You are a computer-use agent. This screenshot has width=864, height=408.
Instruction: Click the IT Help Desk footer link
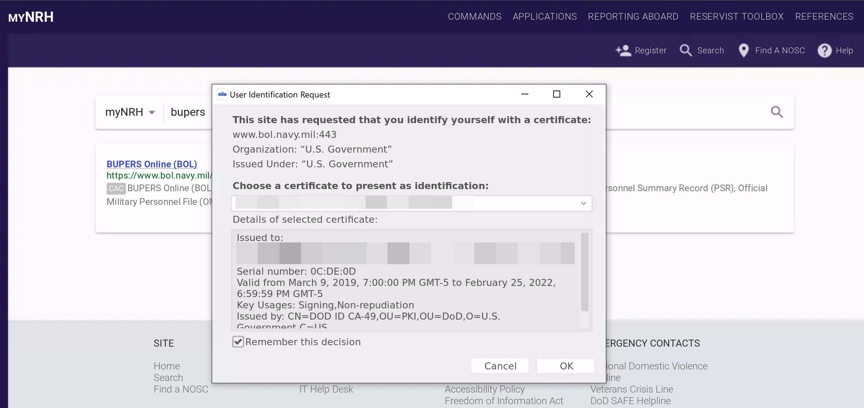tap(326, 389)
